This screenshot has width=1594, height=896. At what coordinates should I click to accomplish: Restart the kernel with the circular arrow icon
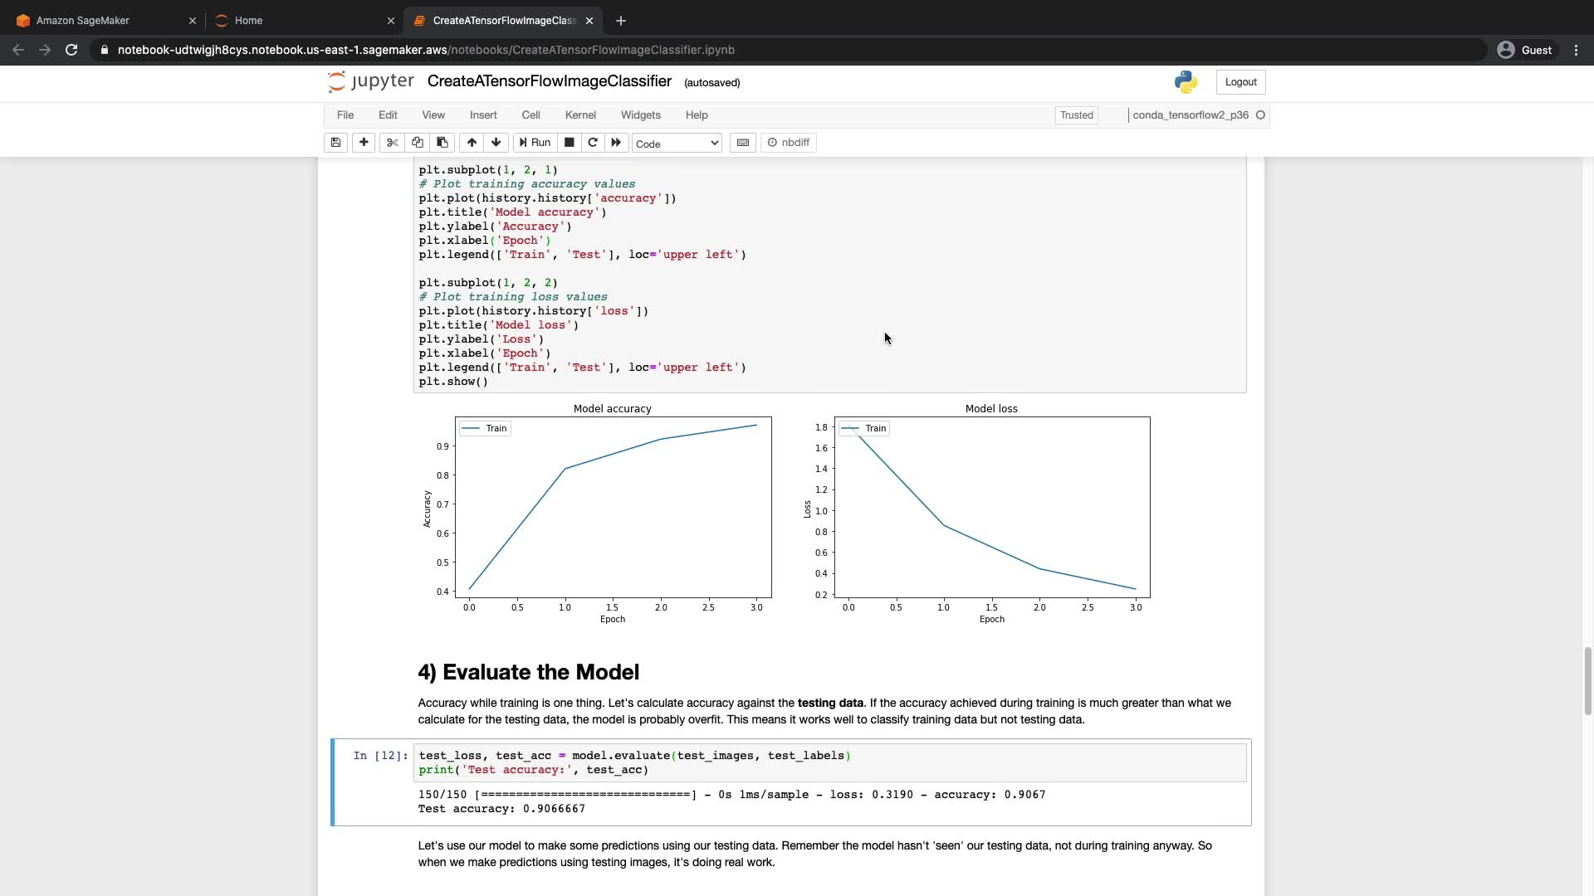593,143
